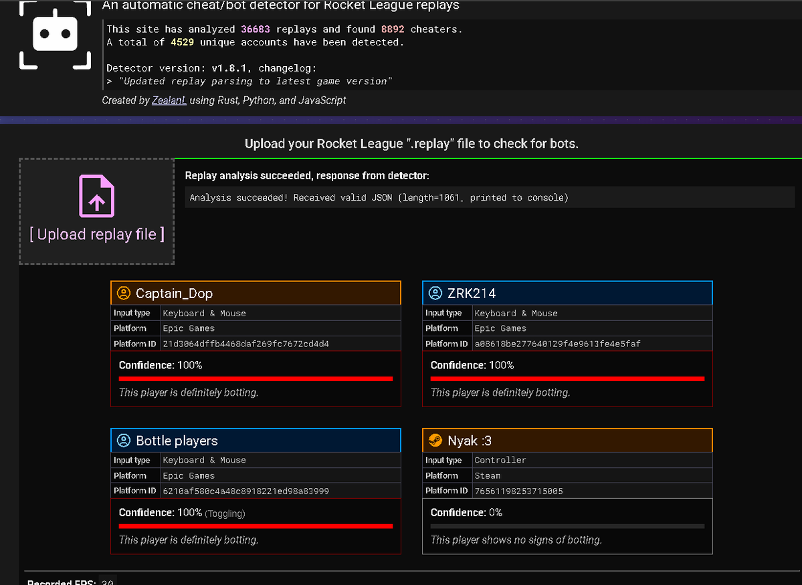The height and width of the screenshot is (585, 802).
Task: Click ZRK214's Epic Games platform value
Action: pyautogui.click(x=500, y=328)
